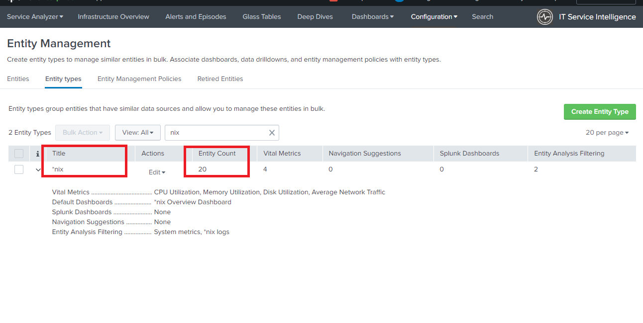
Task: Sort by the Entity Count column
Action: [217, 154]
